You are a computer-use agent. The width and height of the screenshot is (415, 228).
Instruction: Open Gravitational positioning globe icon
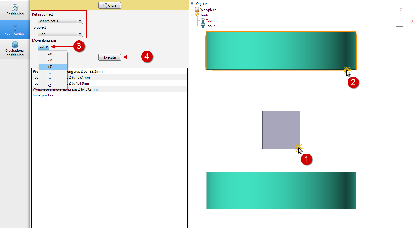click(15, 44)
